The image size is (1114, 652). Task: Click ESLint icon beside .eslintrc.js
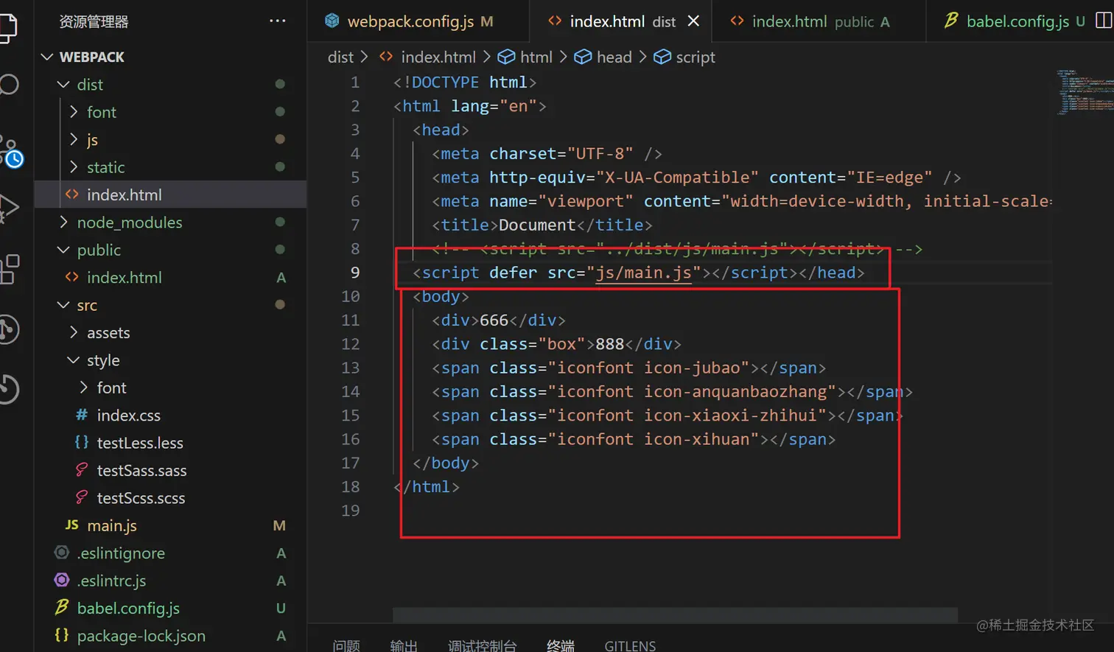[62, 580]
